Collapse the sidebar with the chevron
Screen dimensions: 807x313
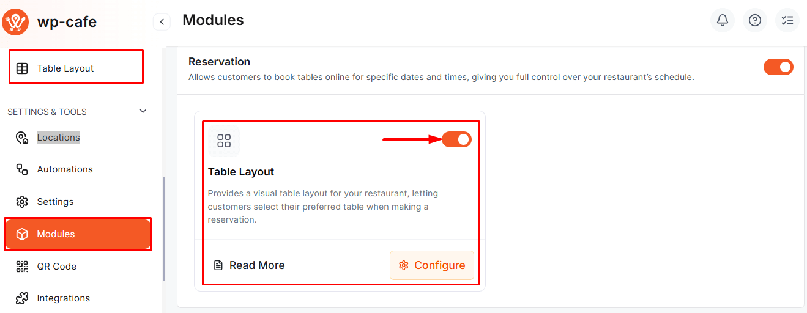click(162, 22)
